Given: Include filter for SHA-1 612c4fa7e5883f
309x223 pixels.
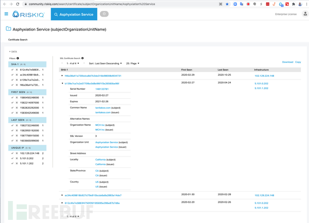Looking at the screenshot, I should click(13, 70).
